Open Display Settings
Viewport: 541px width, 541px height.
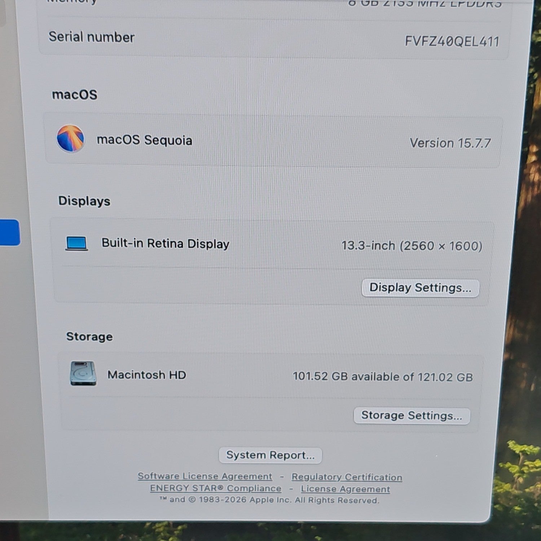420,288
